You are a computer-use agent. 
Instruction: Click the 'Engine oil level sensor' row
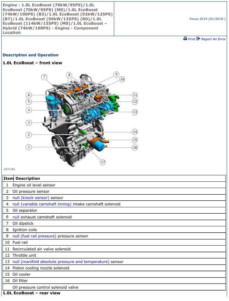(114, 185)
